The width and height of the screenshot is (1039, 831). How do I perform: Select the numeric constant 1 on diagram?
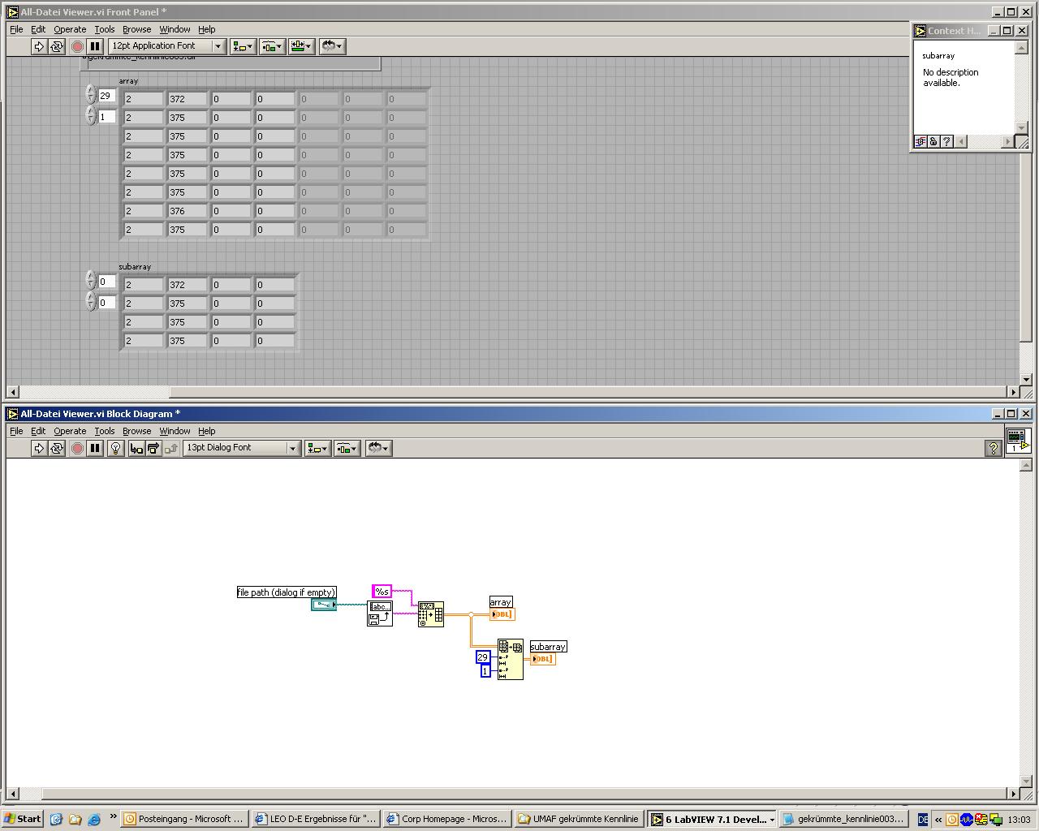(x=485, y=671)
